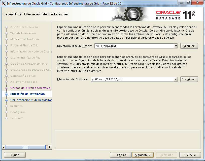The width and height of the screenshot is (205, 161).
Task: Click the Ubicación de Instalación step bullet
Action: (6, 94)
